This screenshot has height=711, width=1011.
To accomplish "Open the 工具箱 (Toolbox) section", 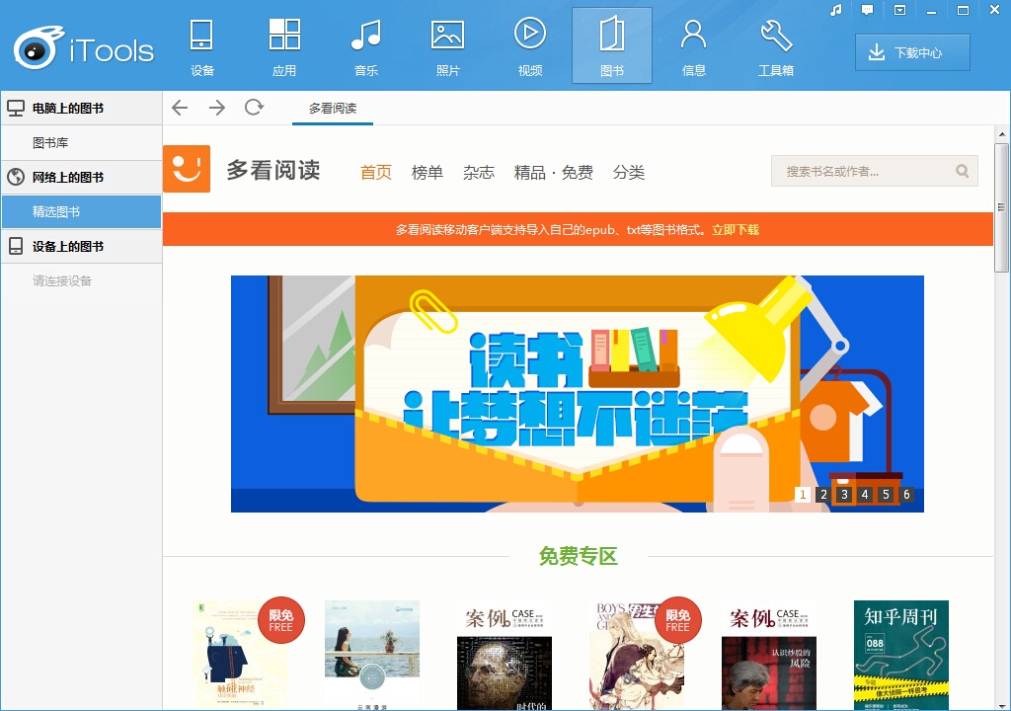I will pos(776,45).
